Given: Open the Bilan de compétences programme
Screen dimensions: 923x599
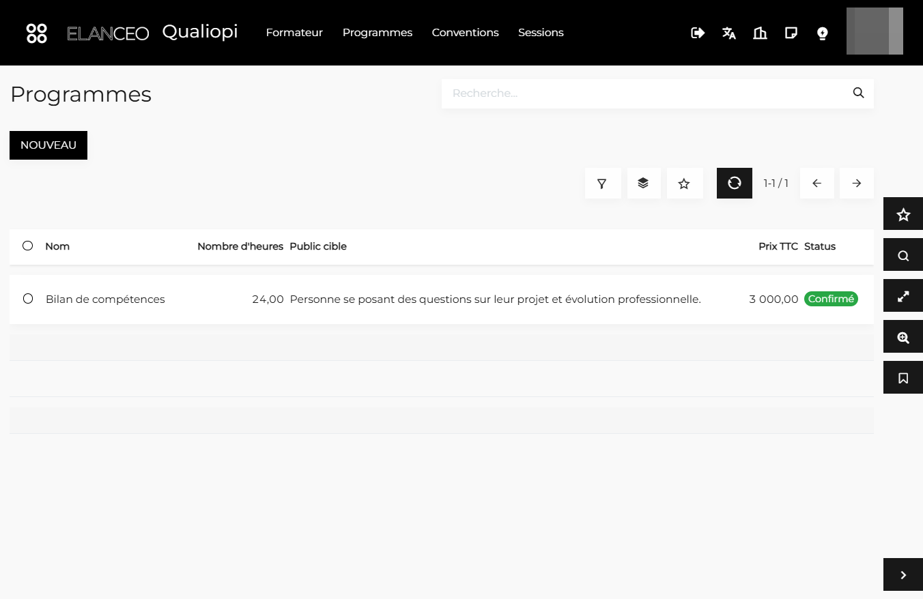Looking at the screenshot, I should [x=105, y=299].
